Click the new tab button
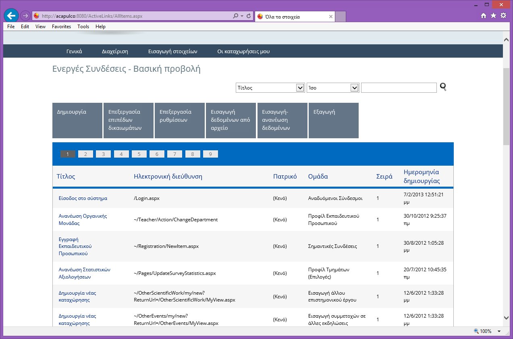513x339 pixels. [341, 17]
